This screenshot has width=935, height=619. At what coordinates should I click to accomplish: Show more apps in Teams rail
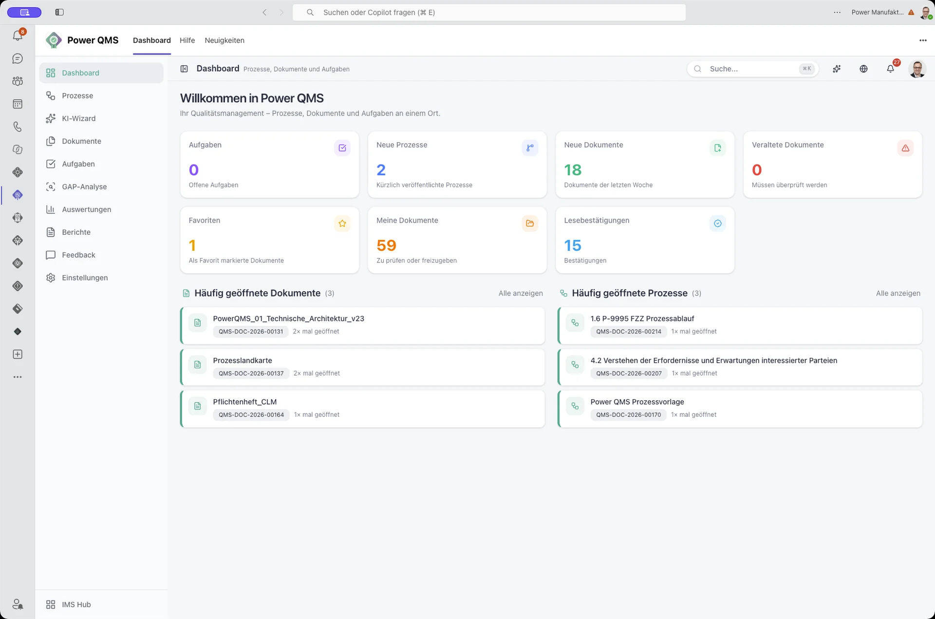point(18,377)
